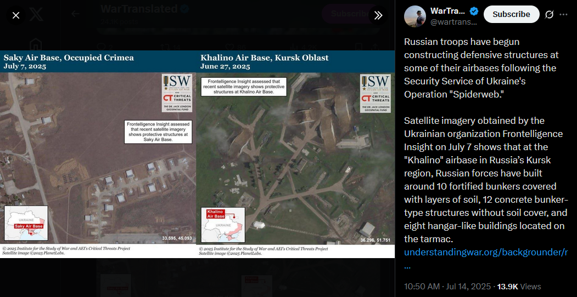Image resolution: width=577 pixels, height=297 pixels.
Task: Collapse the side panel with double-chevron icon
Action: pos(378,15)
